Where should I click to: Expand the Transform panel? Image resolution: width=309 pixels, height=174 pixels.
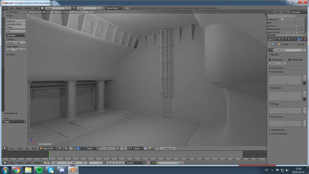(x=12, y=12)
